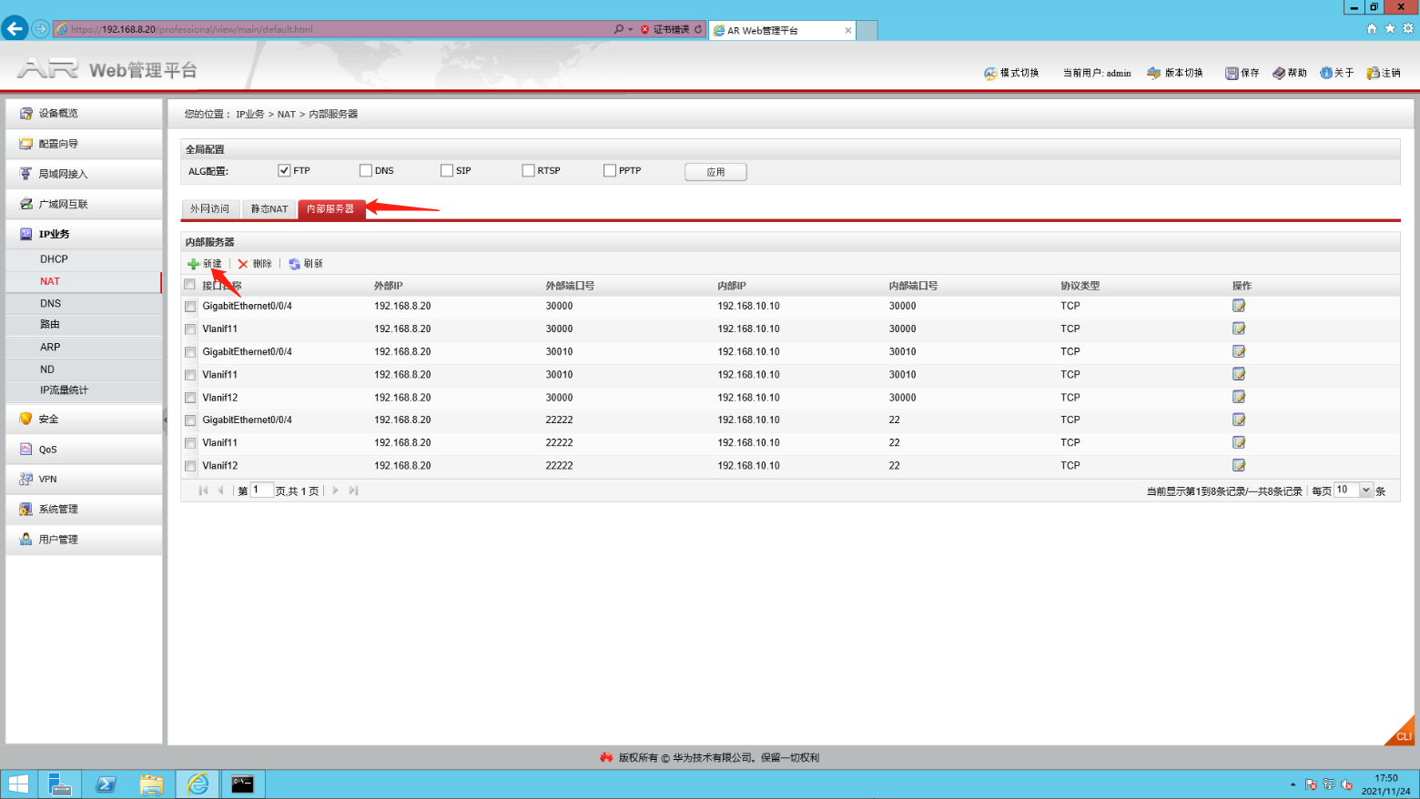The image size is (1420, 799).
Task: Check the Vlanif12 22222 row checkbox
Action: click(x=190, y=466)
